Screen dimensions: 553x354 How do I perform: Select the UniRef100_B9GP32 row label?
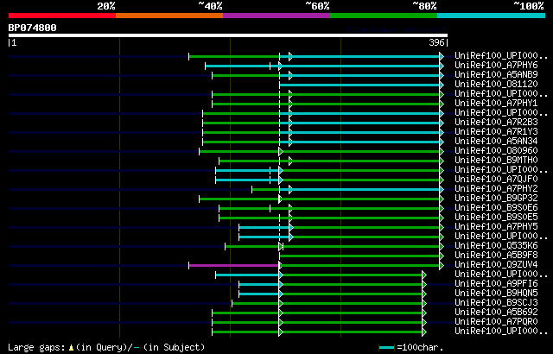coord(496,199)
